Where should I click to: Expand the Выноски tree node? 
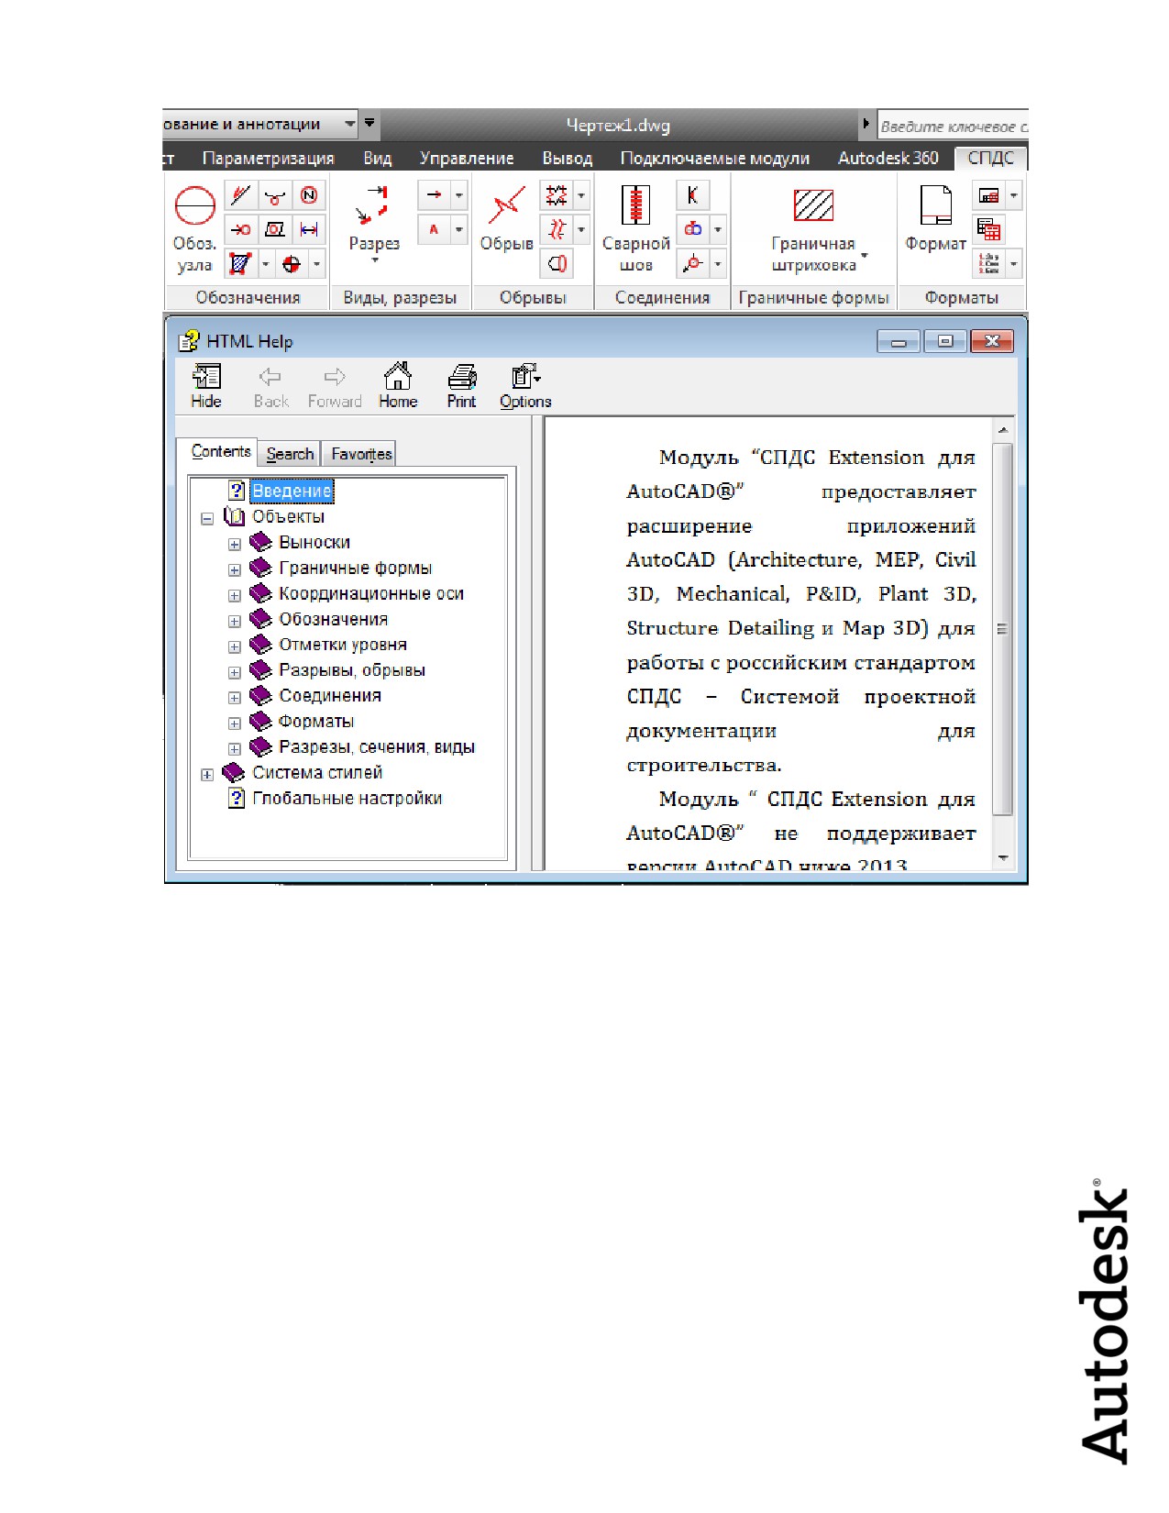235,544
